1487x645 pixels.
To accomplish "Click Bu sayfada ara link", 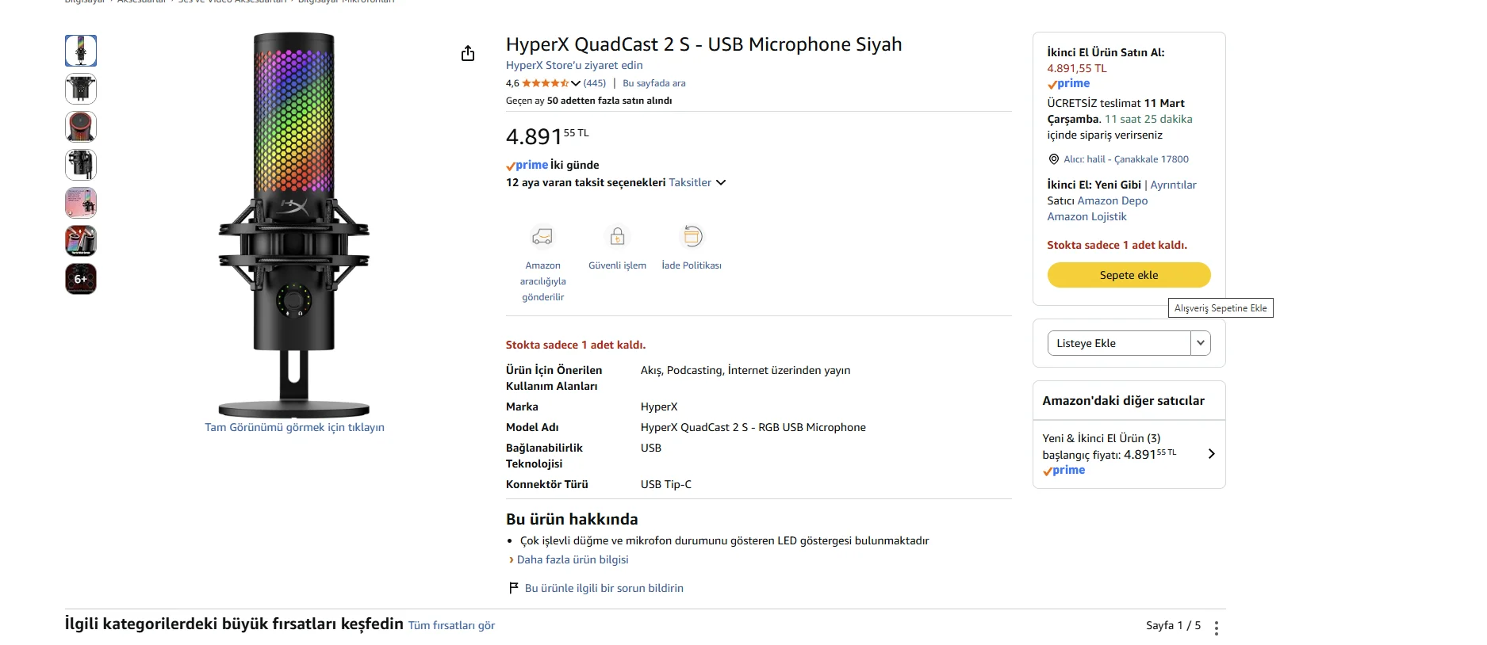I will [653, 83].
